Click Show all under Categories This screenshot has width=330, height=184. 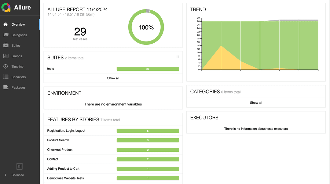tap(256, 103)
